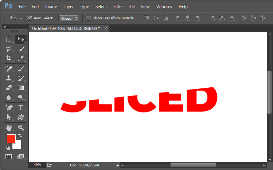Distribute top edges button
The image size is (273, 170).
point(212,18)
